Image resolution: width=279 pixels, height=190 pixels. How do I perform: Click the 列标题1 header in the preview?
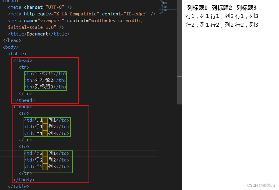pos(197,8)
